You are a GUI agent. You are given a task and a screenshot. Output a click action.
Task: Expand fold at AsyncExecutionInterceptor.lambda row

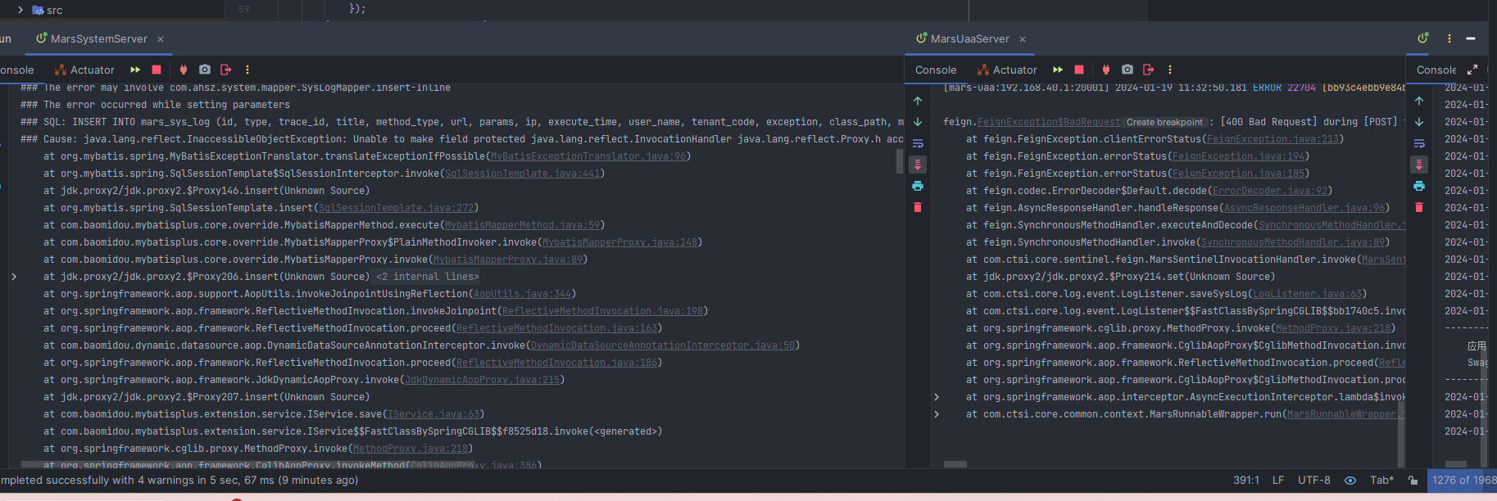(937, 397)
